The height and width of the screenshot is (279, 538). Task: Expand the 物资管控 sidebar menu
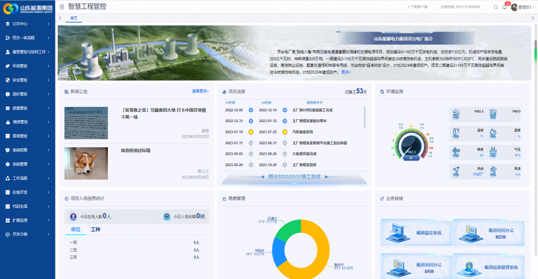tap(27, 122)
